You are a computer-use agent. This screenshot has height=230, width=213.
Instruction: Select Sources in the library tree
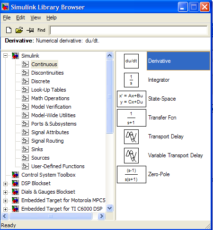tap(40, 158)
